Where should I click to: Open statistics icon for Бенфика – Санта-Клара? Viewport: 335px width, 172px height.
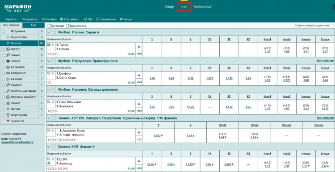pos(139,75)
